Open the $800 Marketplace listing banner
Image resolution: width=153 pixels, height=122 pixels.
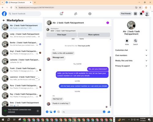[x=78, y=30]
